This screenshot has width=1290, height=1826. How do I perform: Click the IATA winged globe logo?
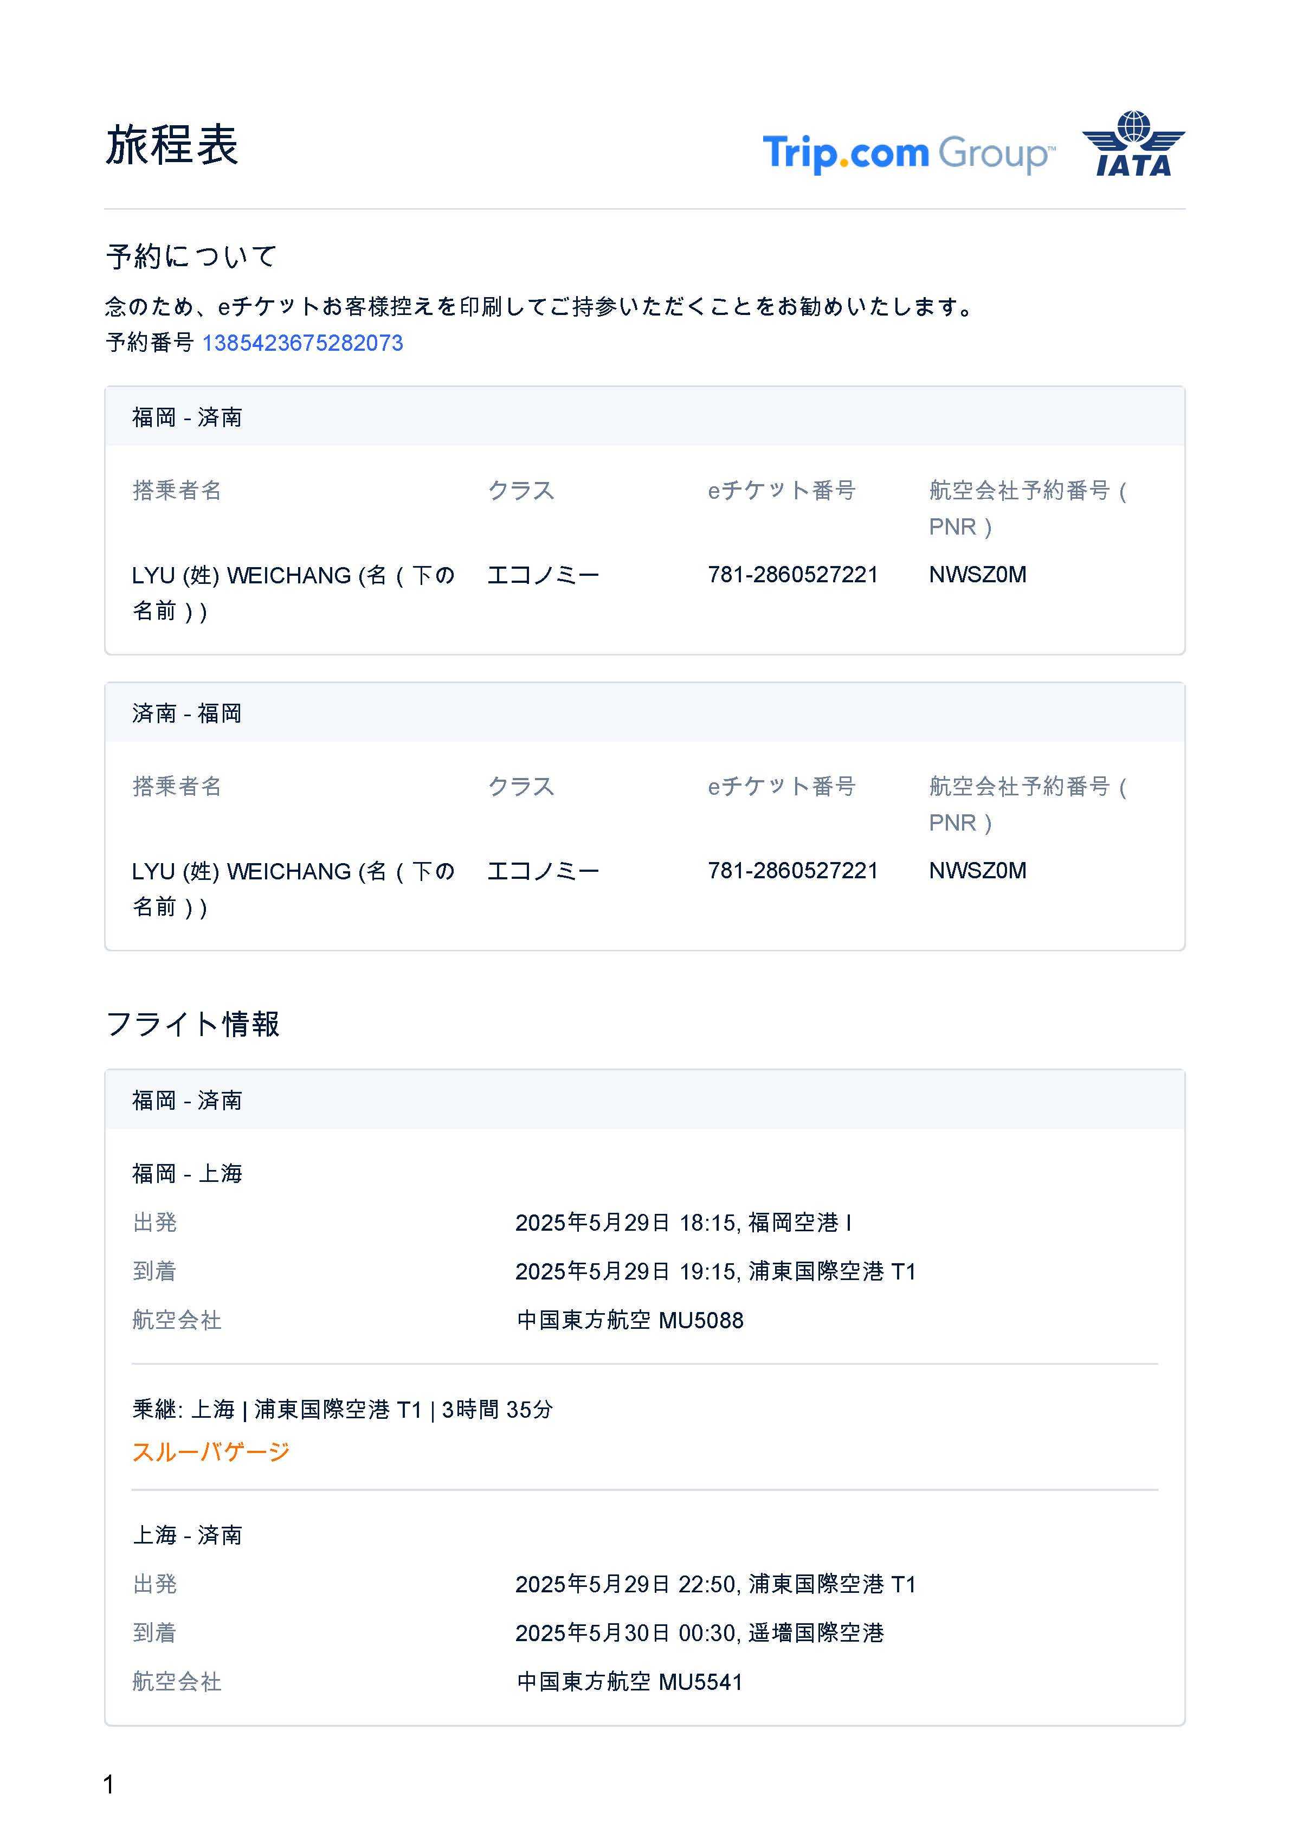[x=1132, y=144]
